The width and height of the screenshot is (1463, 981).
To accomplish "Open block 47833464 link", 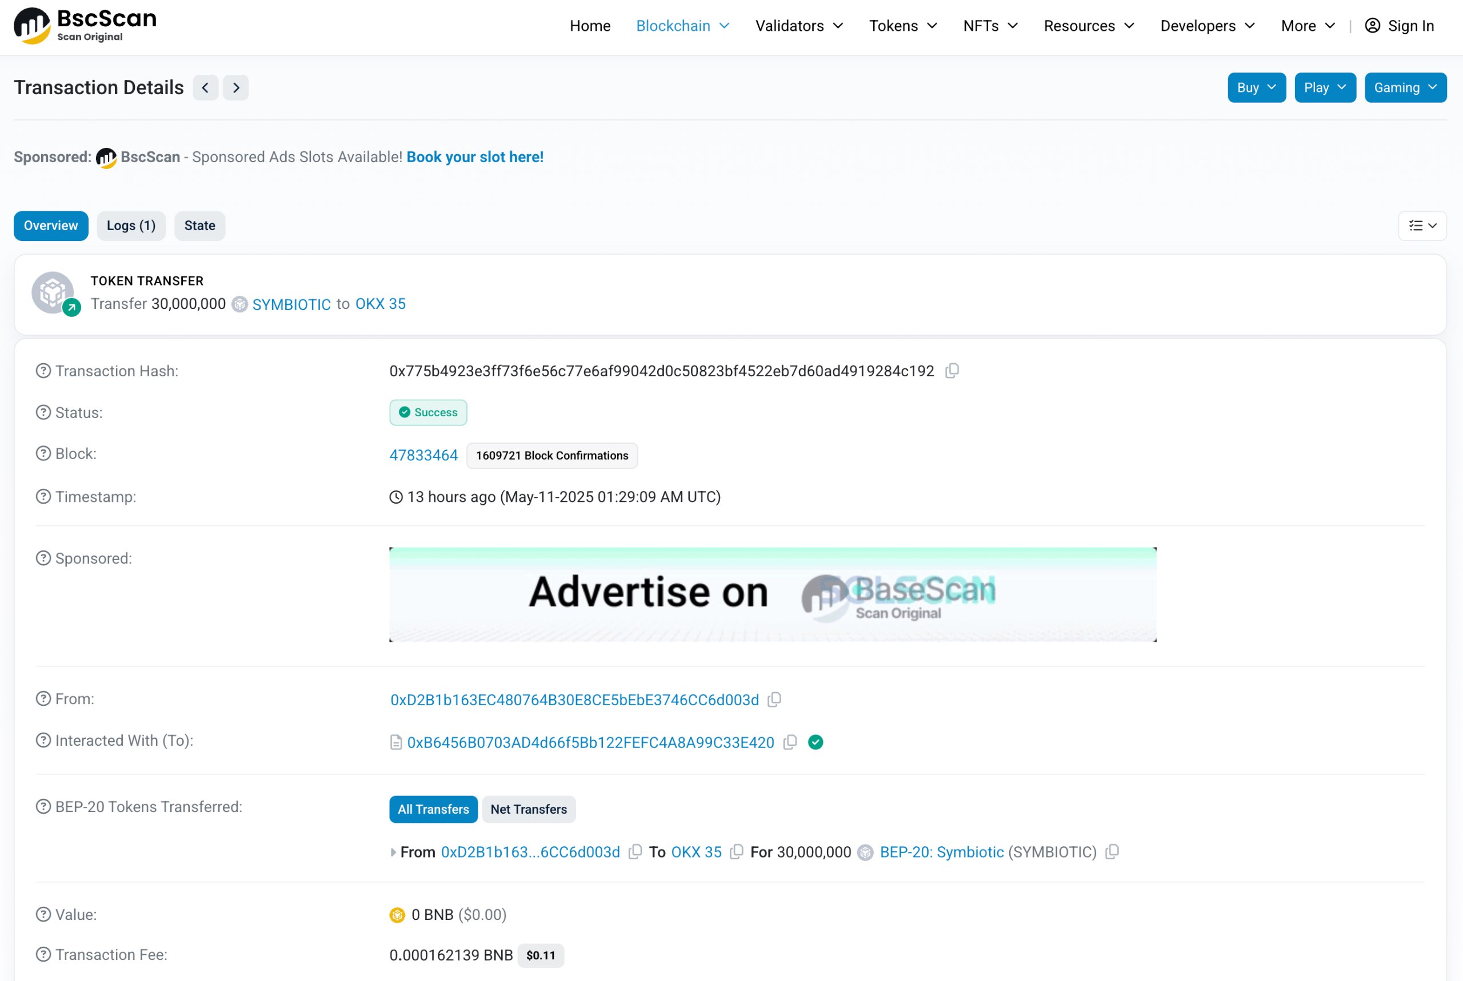I will pos(424,456).
